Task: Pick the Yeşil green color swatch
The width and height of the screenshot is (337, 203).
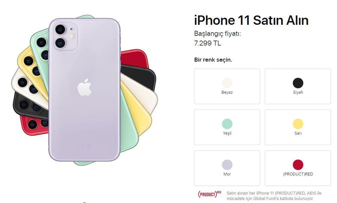Action: (x=227, y=124)
